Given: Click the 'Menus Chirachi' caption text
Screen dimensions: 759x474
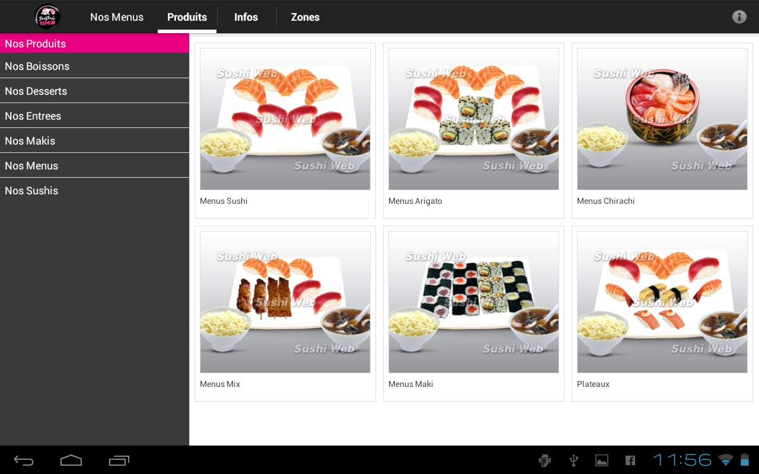Looking at the screenshot, I should pyautogui.click(x=605, y=201).
